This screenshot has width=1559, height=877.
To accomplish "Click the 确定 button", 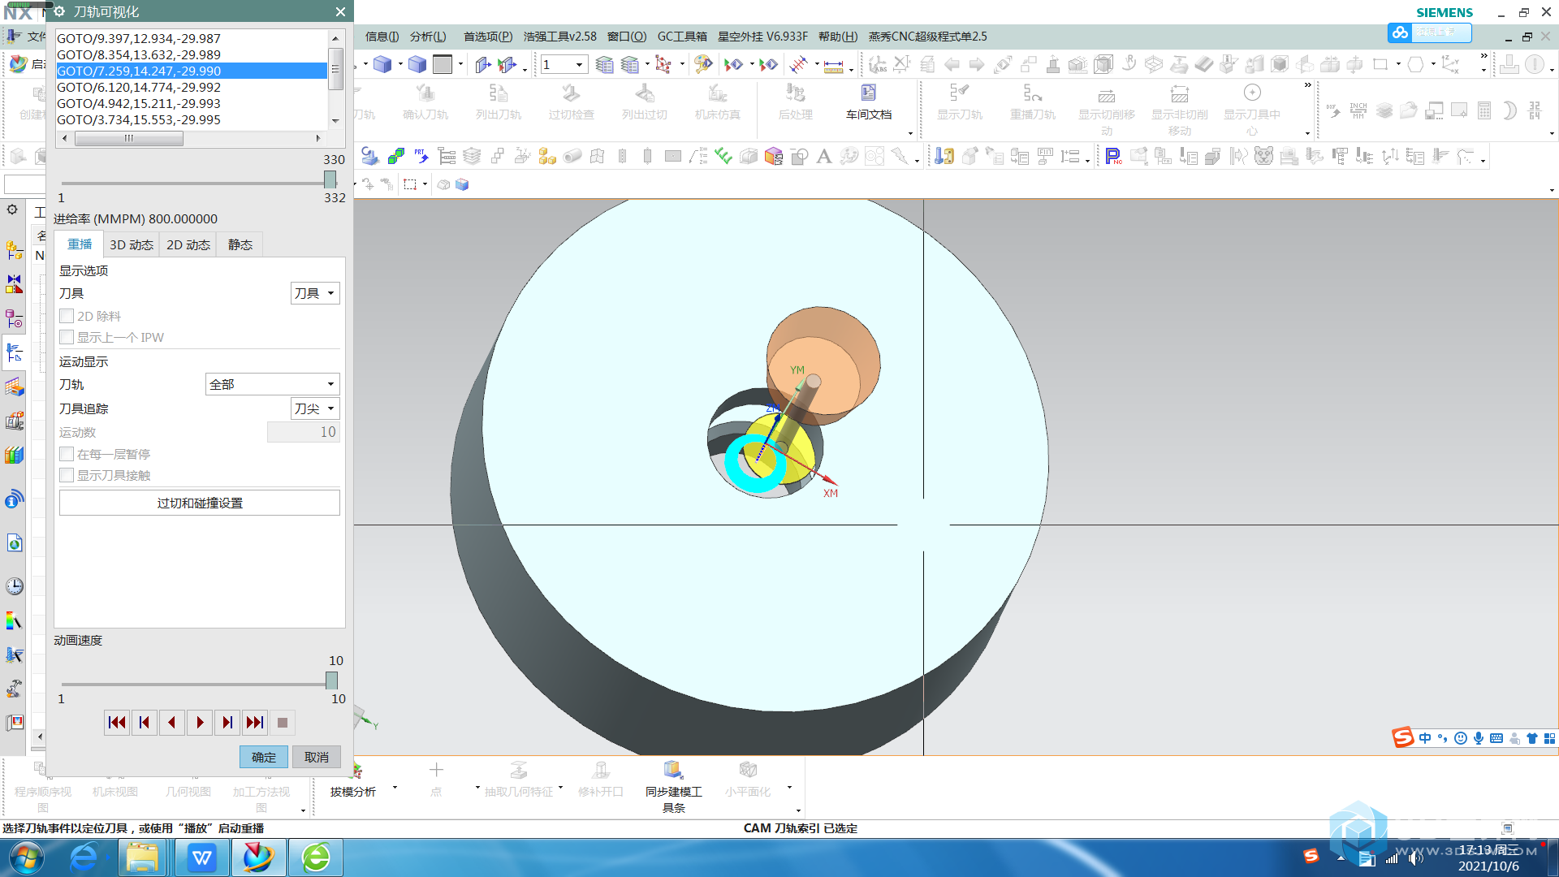I will 264,757.
